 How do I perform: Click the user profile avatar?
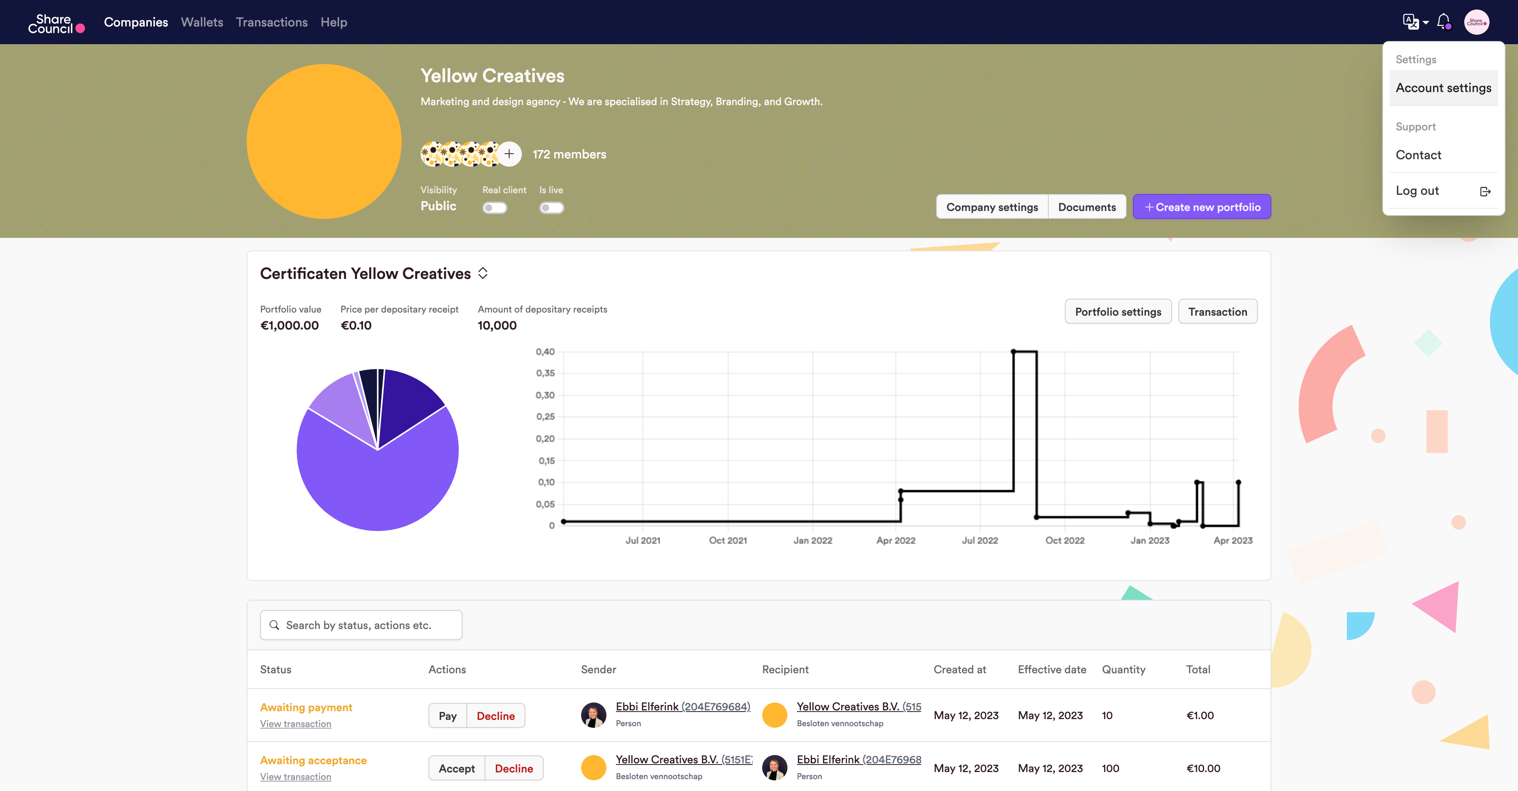[1476, 23]
